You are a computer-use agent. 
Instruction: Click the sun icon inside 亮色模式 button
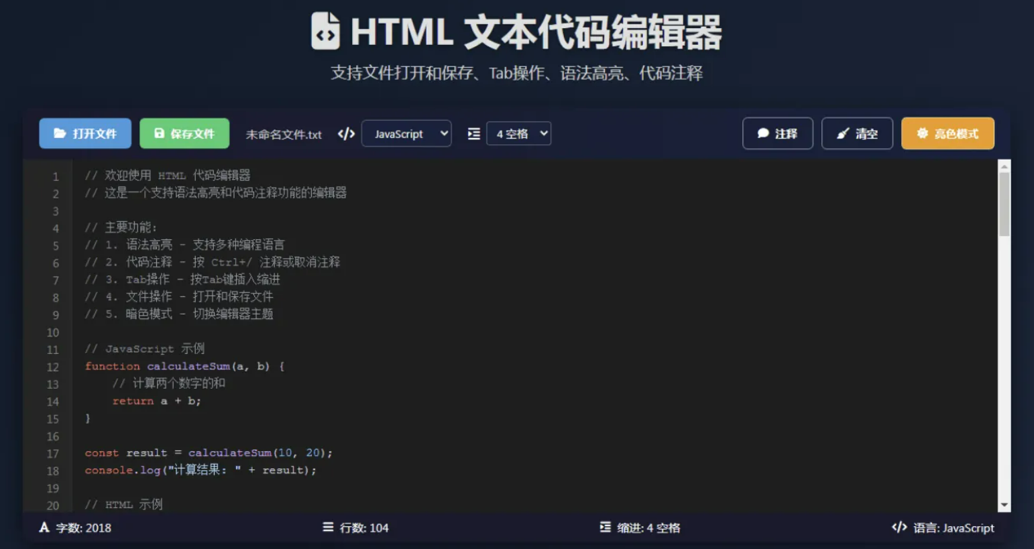tap(923, 133)
